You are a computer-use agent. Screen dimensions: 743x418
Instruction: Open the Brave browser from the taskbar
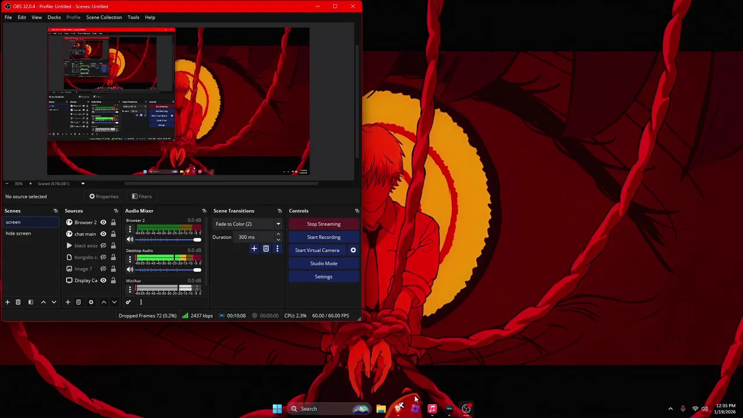(x=399, y=409)
